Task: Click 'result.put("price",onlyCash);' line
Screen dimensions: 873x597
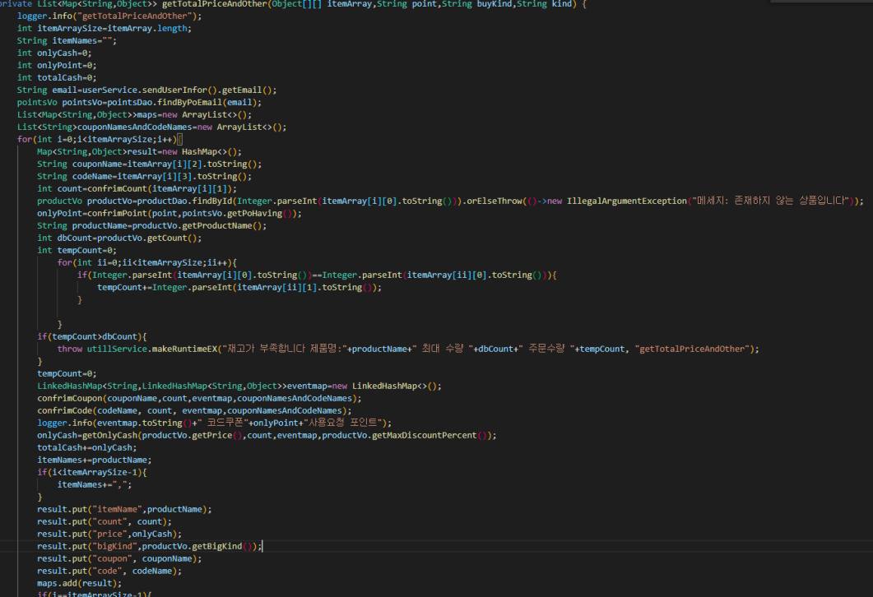Action: click(109, 535)
